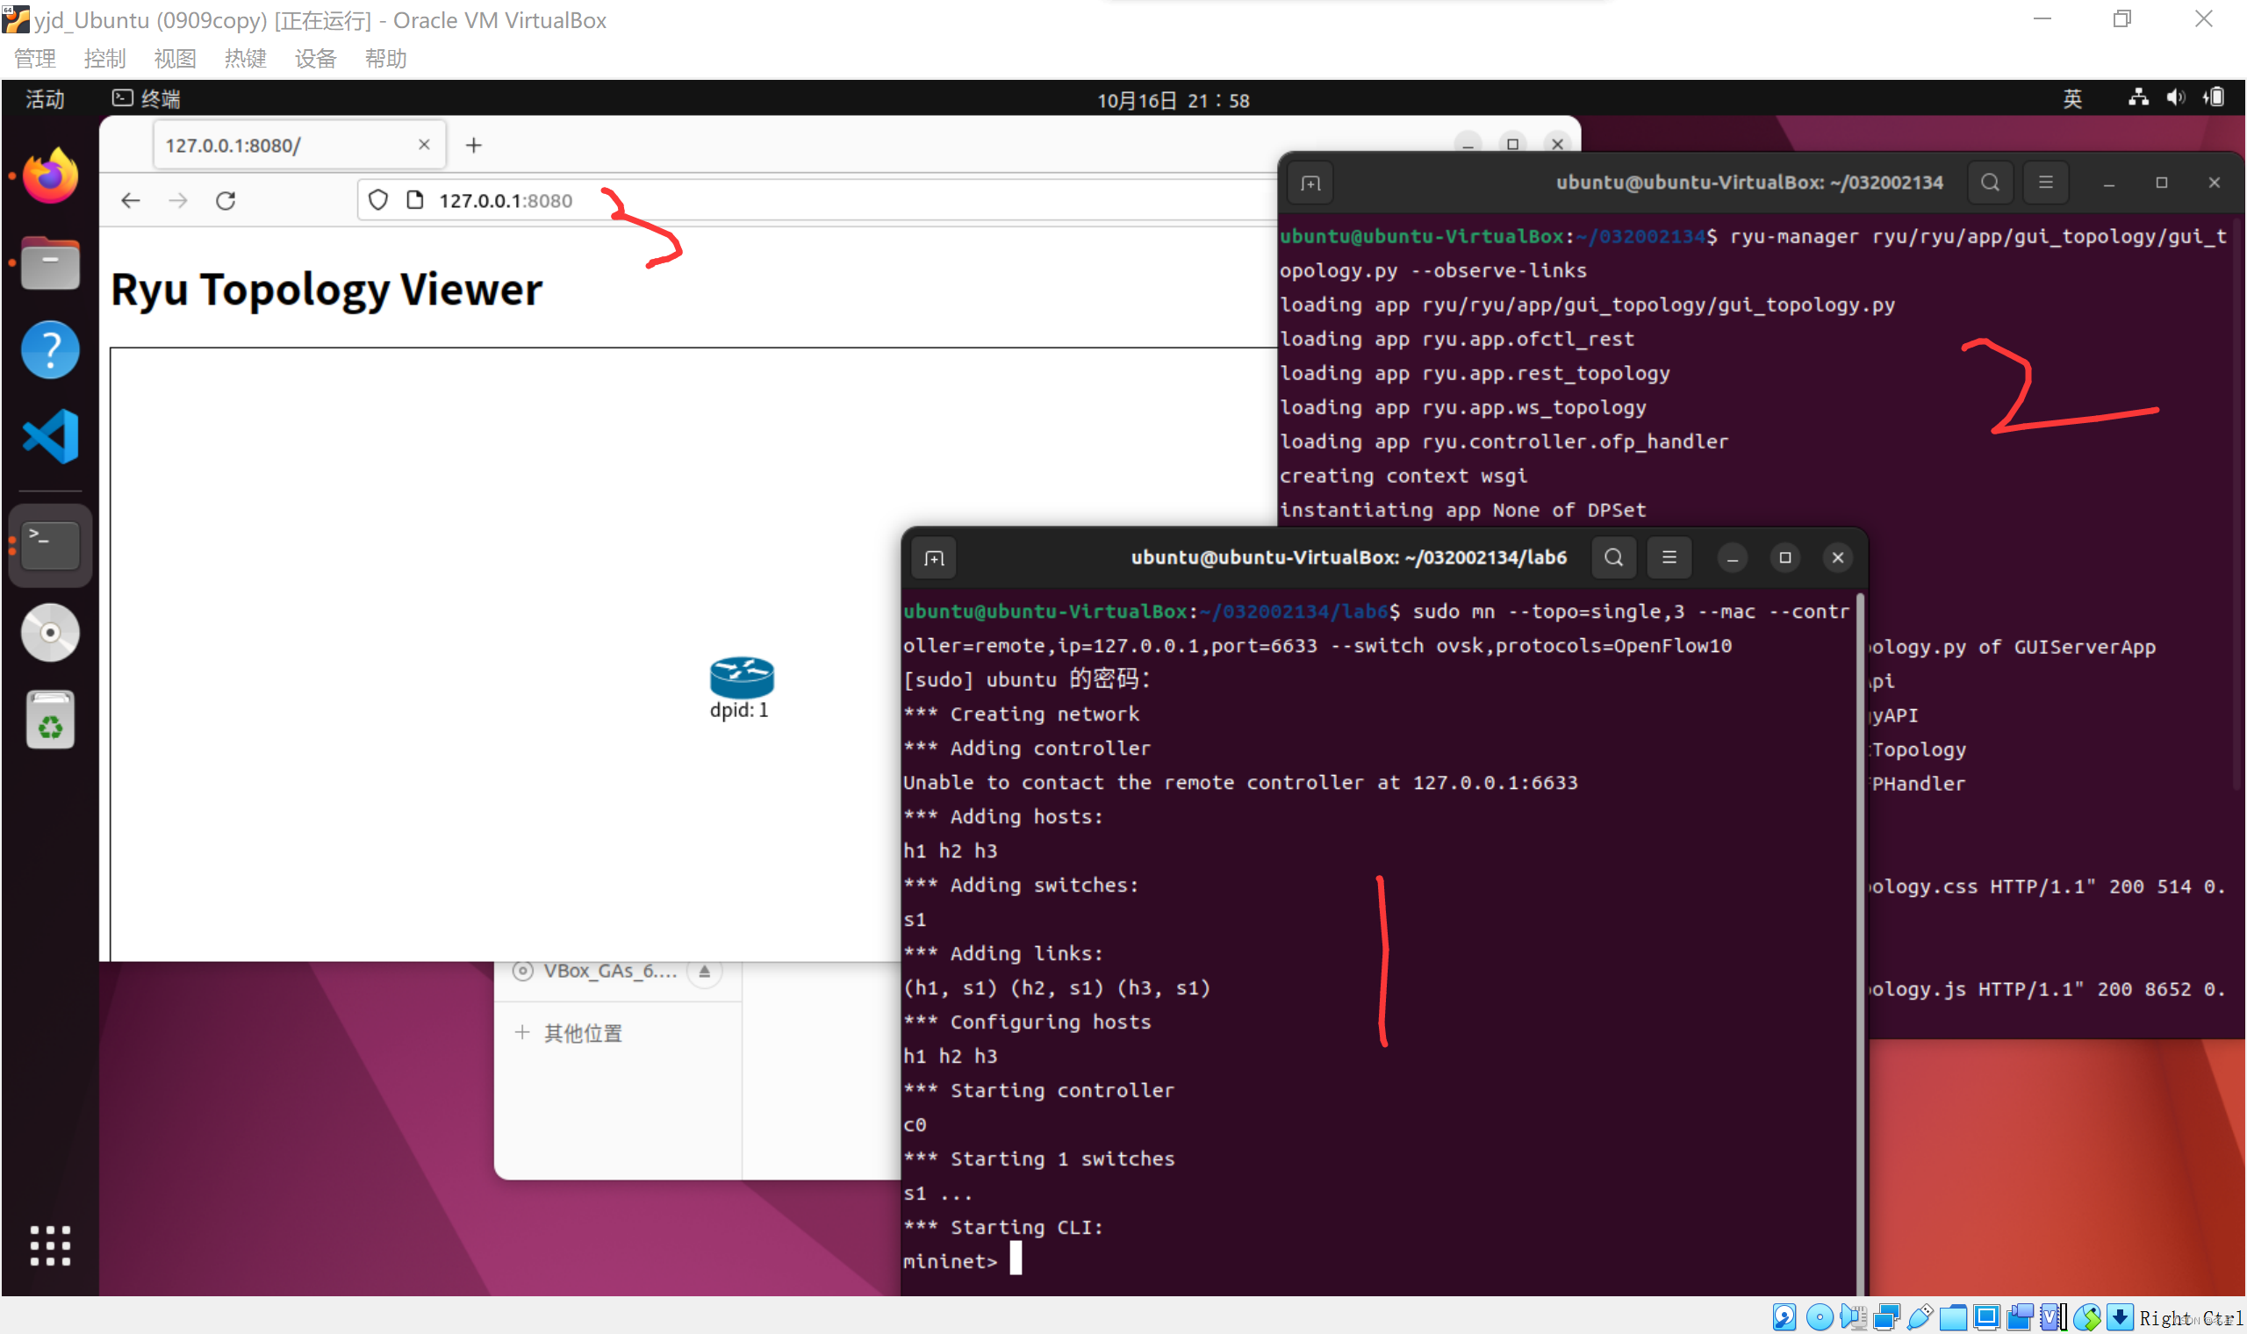Click the battery icon in top bar
2247x1334 pixels.
tap(2214, 97)
